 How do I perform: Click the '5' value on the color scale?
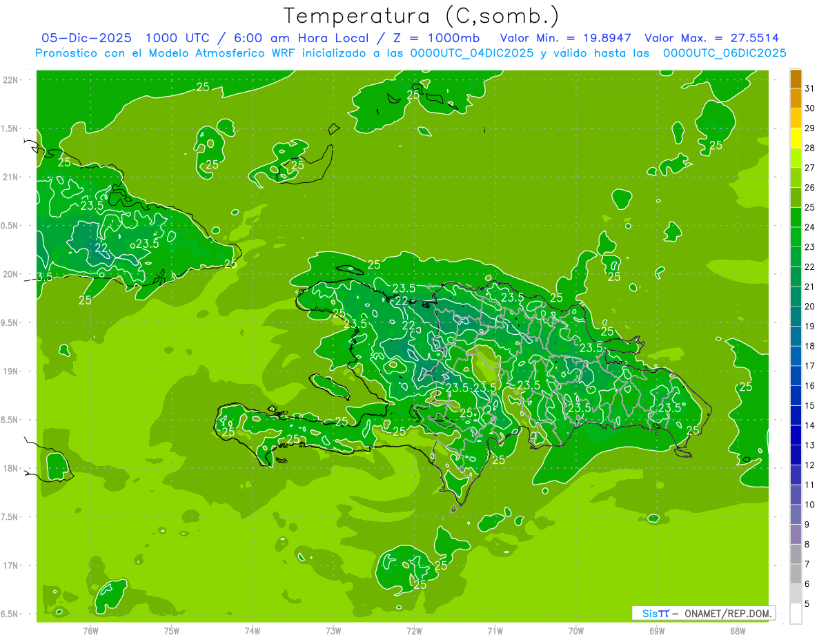(807, 603)
